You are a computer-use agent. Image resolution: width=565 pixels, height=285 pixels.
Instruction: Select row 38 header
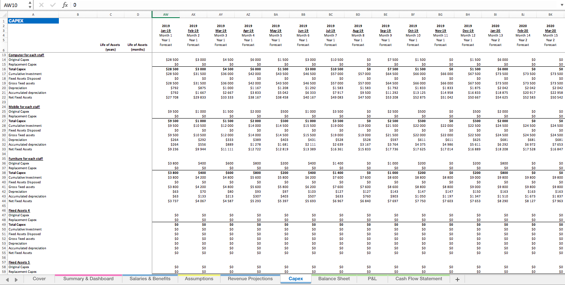tap(4, 173)
